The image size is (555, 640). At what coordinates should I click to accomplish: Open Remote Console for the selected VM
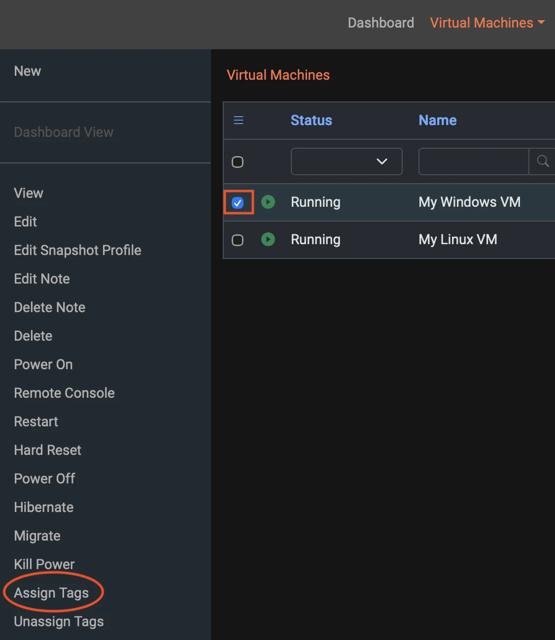(64, 393)
